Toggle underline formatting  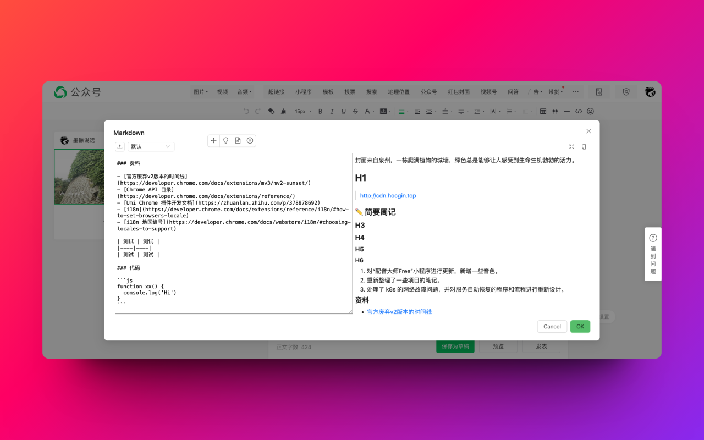tap(343, 111)
